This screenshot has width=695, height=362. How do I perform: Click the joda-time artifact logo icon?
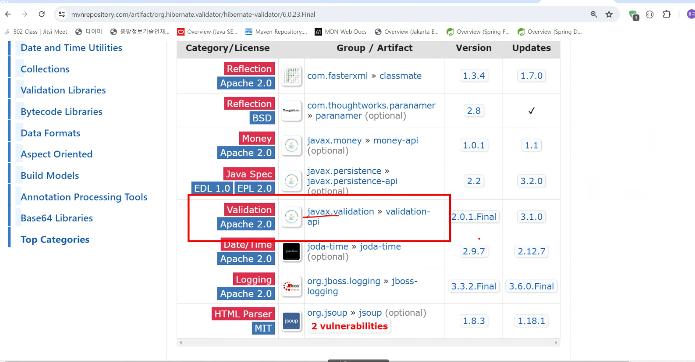(292, 251)
